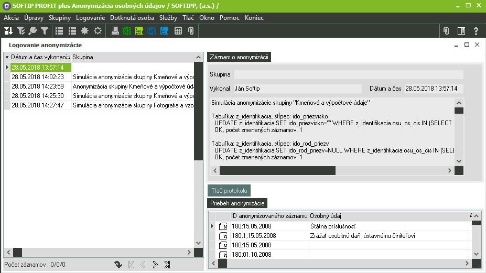The width and height of the screenshot is (486, 273).
Task: Open the calculator icon in toolbar
Action: click(x=178, y=31)
